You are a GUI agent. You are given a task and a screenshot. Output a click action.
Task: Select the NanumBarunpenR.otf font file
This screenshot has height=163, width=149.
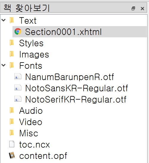70,77
